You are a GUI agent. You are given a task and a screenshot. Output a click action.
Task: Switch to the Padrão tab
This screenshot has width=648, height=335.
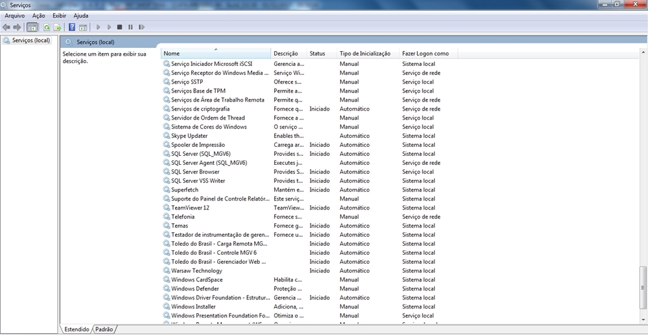[x=104, y=329]
